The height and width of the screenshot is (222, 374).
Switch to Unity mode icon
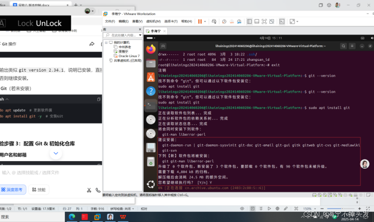(x=272, y=22)
